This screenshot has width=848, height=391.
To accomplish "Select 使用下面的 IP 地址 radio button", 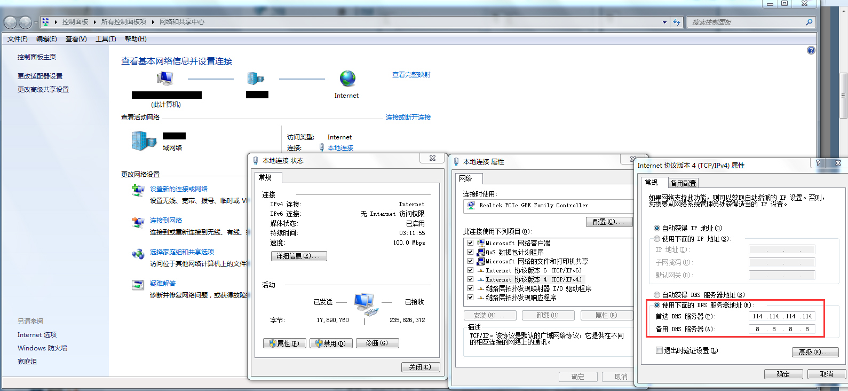I will [x=657, y=239].
